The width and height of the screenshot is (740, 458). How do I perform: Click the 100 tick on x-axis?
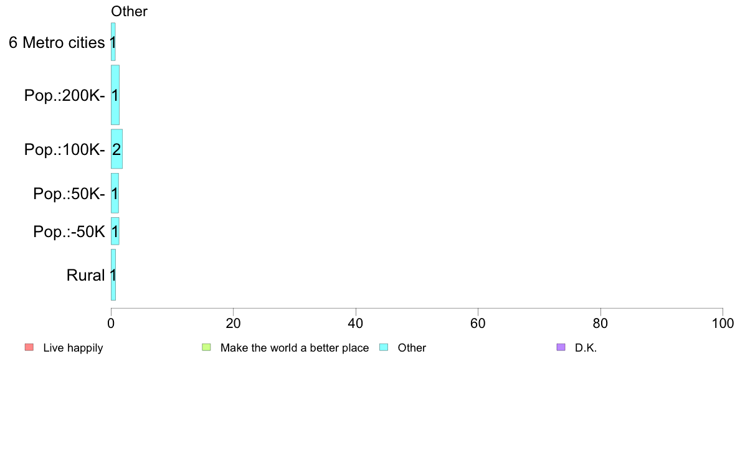pos(723,324)
